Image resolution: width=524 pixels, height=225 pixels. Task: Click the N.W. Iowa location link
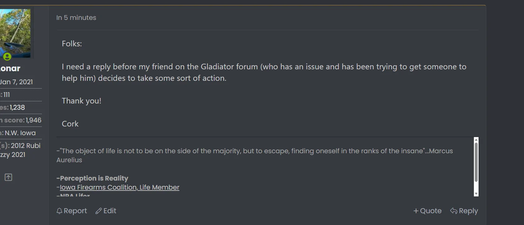click(20, 133)
